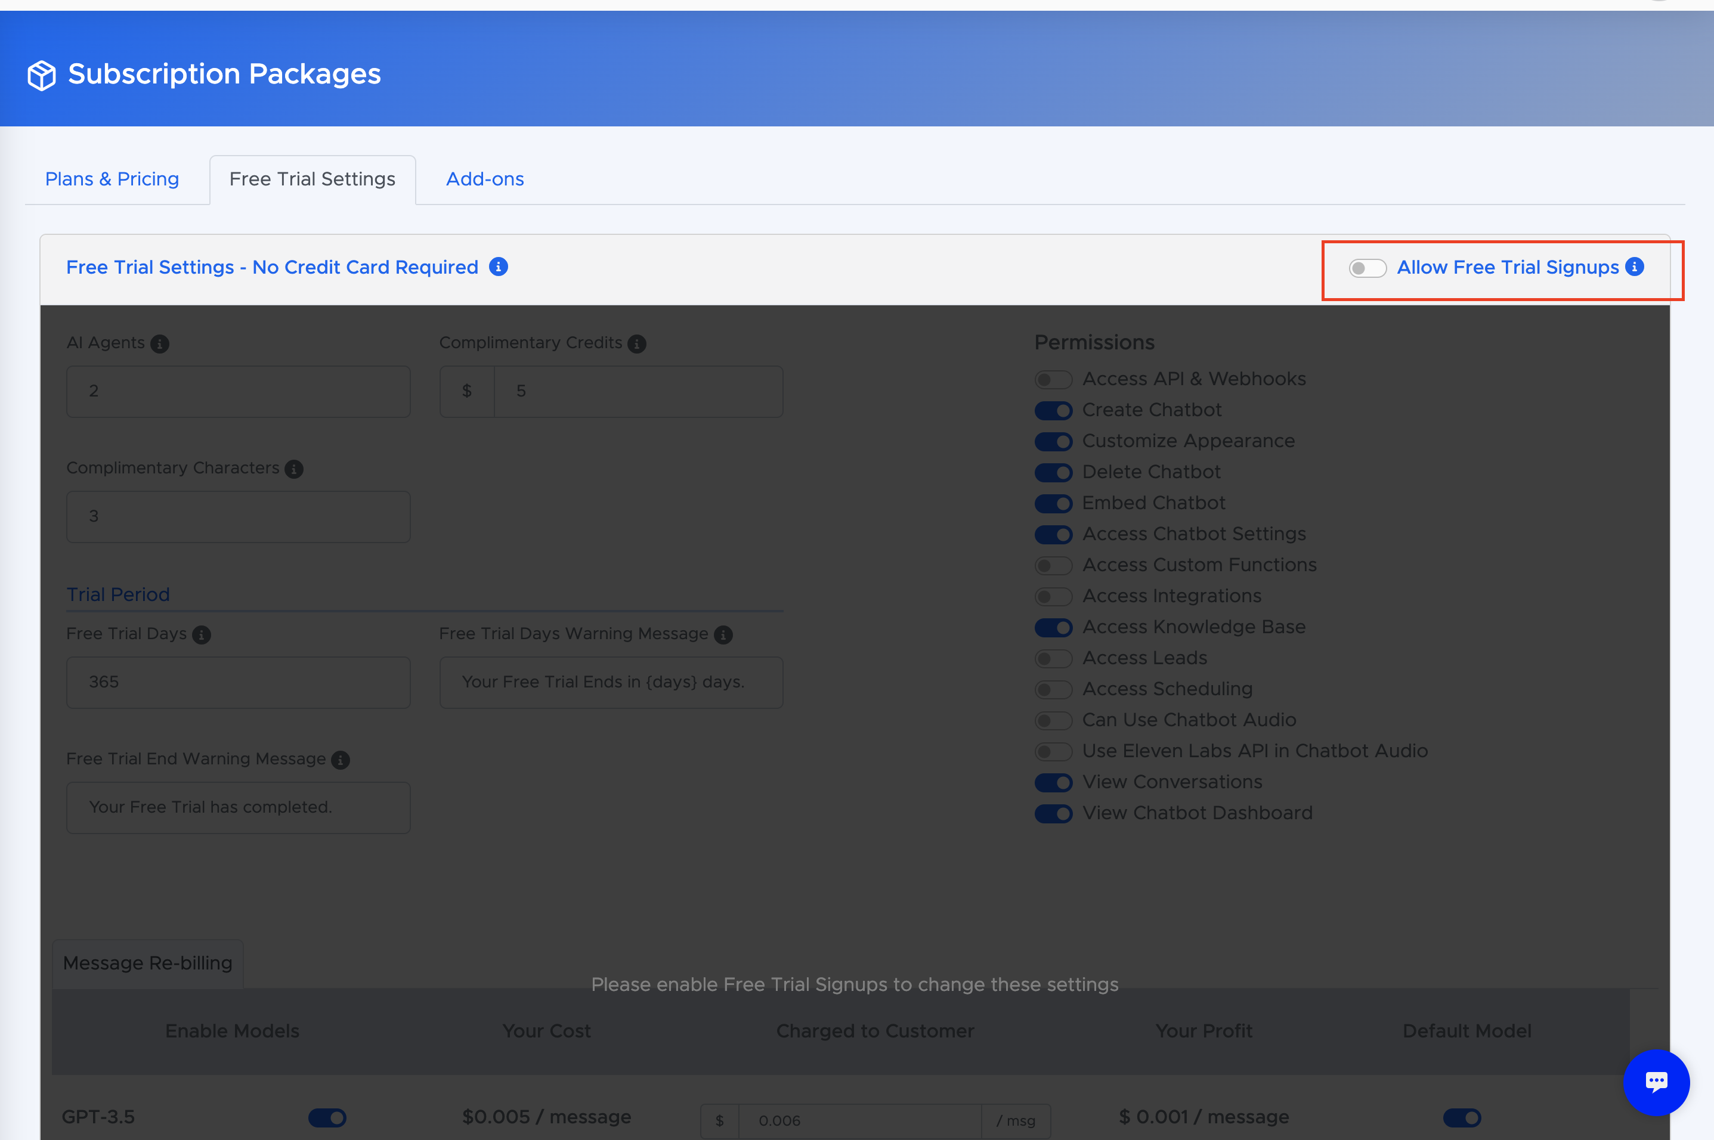Toggle Embed Chatbot permission
1714x1140 pixels.
1053,504
